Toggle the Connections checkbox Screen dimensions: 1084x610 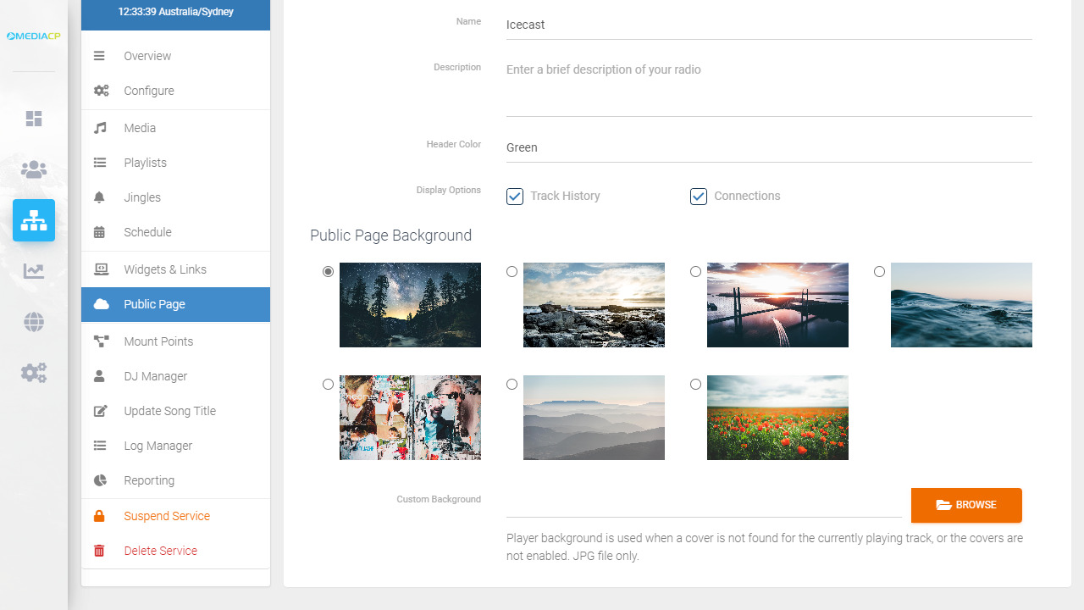click(x=699, y=197)
